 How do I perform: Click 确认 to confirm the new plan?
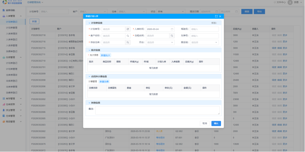[x=216, y=123]
